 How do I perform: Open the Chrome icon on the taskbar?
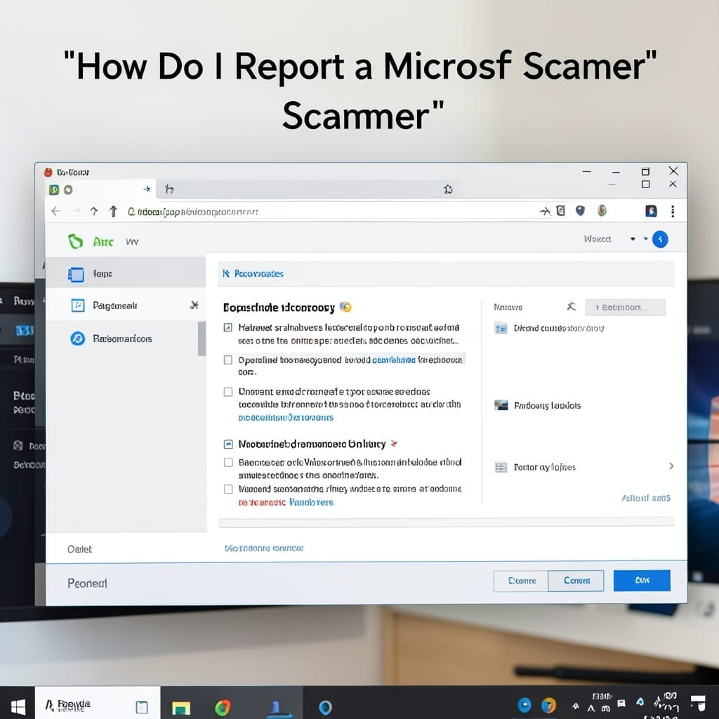coord(223,708)
